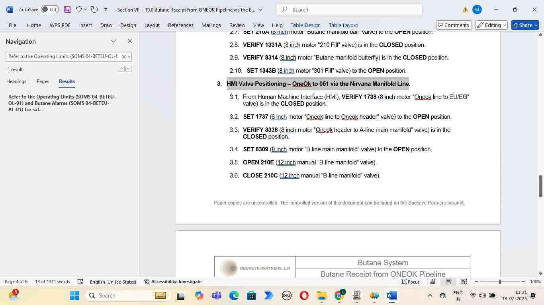
Task: Go to next search result arrow
Action: [128, 69]
